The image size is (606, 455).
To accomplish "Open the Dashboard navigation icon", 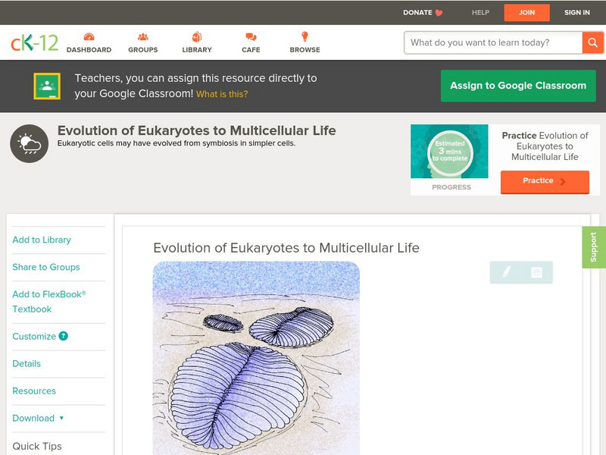I will pos(89,38).
